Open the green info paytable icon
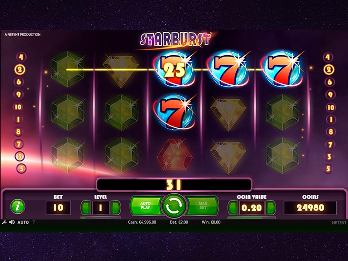Screen dimensions: 348x261 tap(18, 206)
